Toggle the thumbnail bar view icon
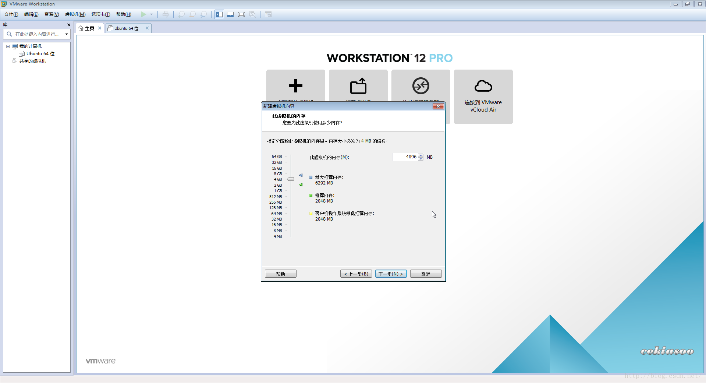 [x=230, y=14]
